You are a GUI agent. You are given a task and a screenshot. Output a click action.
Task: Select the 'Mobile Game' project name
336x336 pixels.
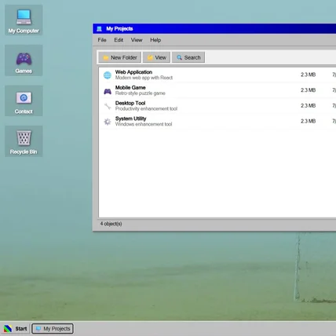coord(130,87)
